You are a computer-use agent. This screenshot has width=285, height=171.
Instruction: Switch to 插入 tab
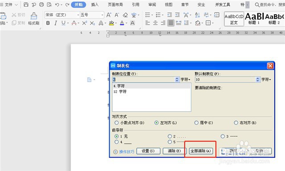point(95,5)
